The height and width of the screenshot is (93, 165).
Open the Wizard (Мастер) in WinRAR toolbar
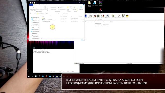pos(103,16)
